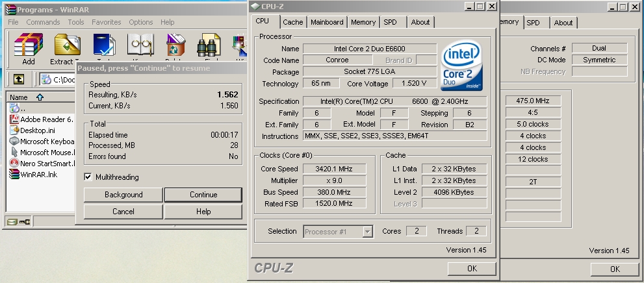Click the '475.0 MHz' memory frequency value
The width and height of the screenshot is (644, 283).
[x=533, y=101]
